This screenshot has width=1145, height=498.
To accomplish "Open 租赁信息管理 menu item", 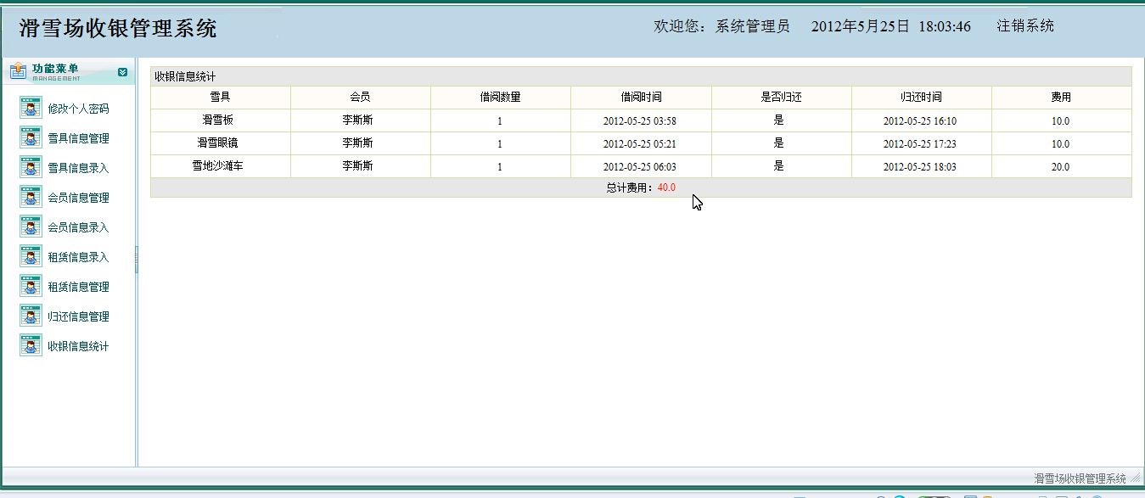I will pos(78,287).
